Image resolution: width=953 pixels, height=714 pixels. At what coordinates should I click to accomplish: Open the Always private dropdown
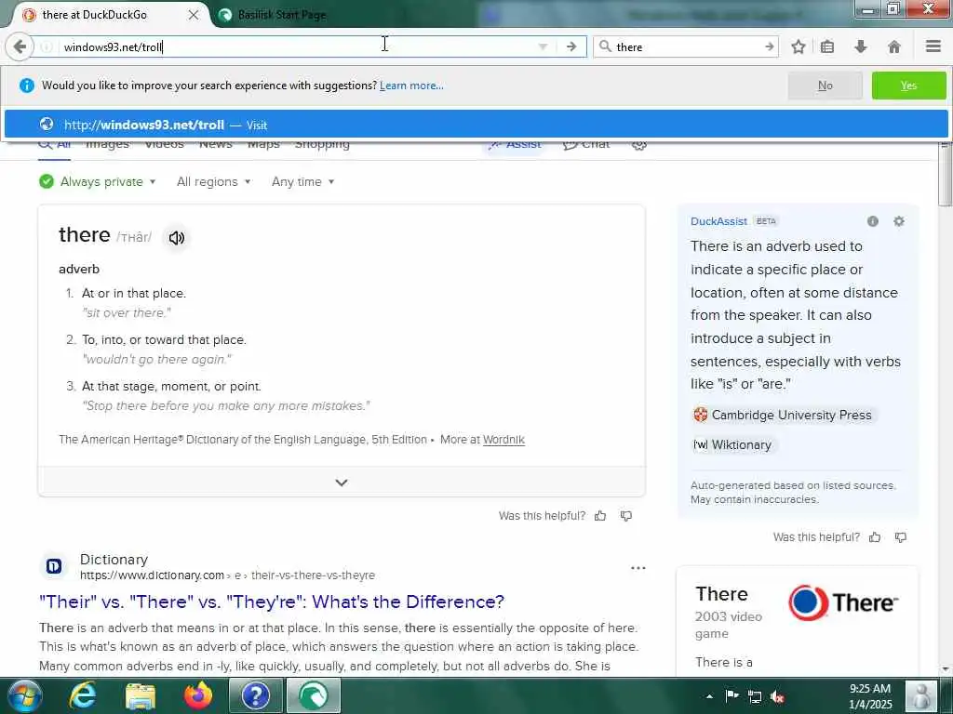(x=97, y=181)
